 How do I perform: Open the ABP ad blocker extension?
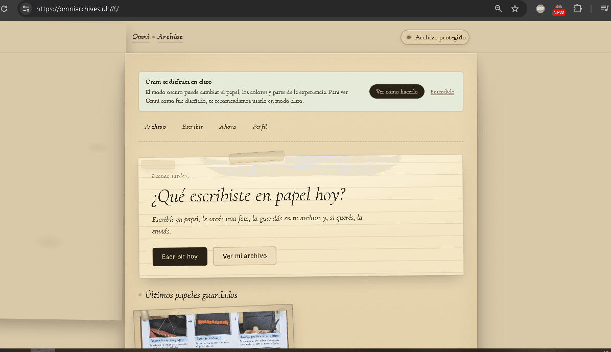pos(540,9)
